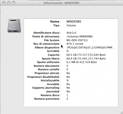Click the 'Identificatore disco' label

click(x=46, y=33)
